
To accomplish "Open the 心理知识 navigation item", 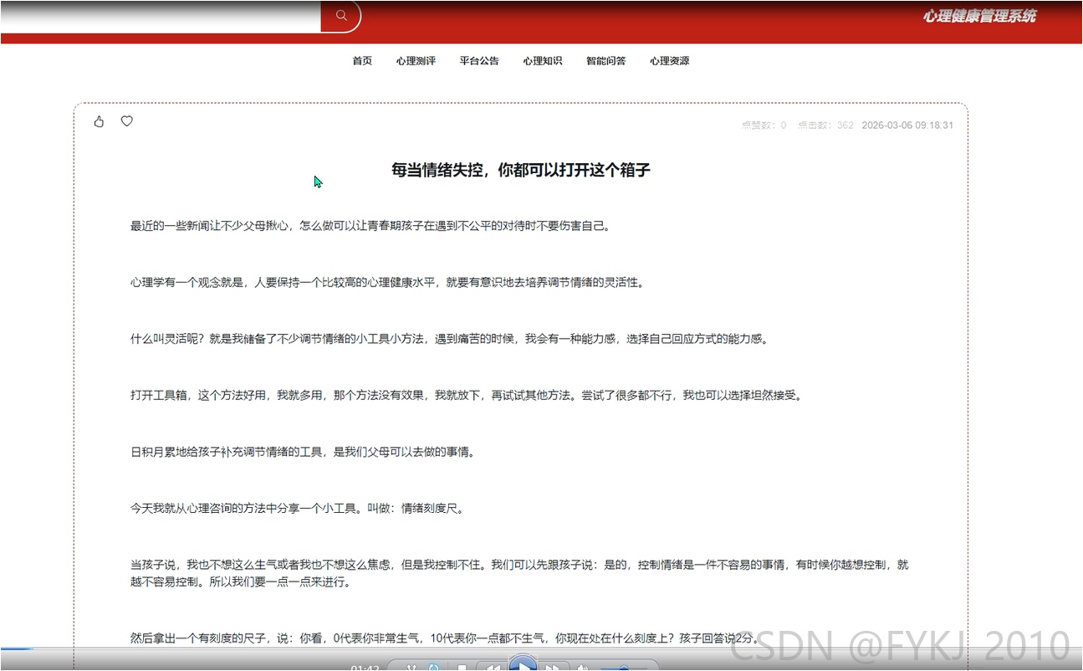I will [x=543, y=61].
